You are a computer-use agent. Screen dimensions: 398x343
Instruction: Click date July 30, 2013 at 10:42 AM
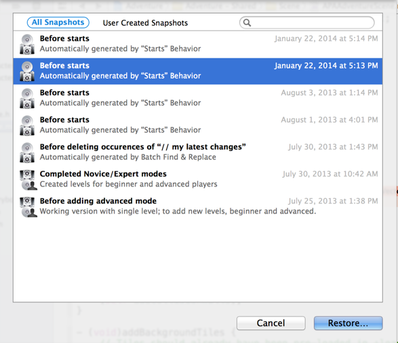click(330, 174)
